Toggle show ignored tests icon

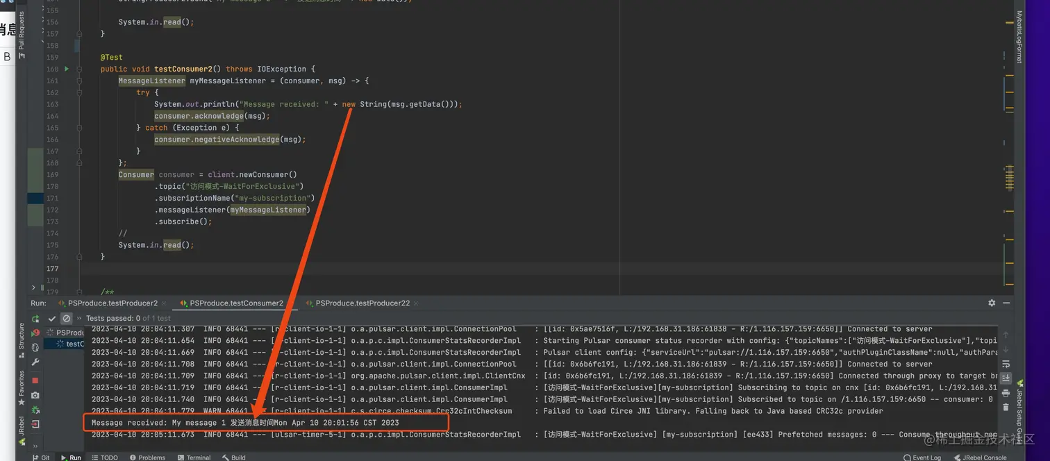point(67,318)
